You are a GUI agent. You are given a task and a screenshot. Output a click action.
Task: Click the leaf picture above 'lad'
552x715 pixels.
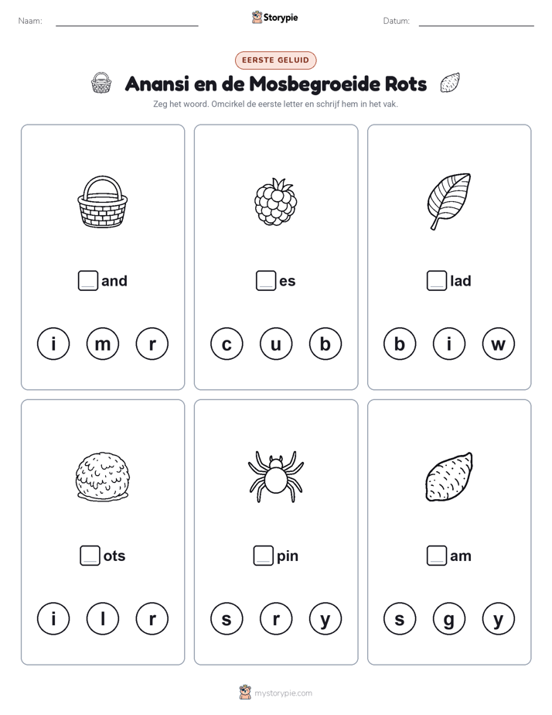(449, 201)
